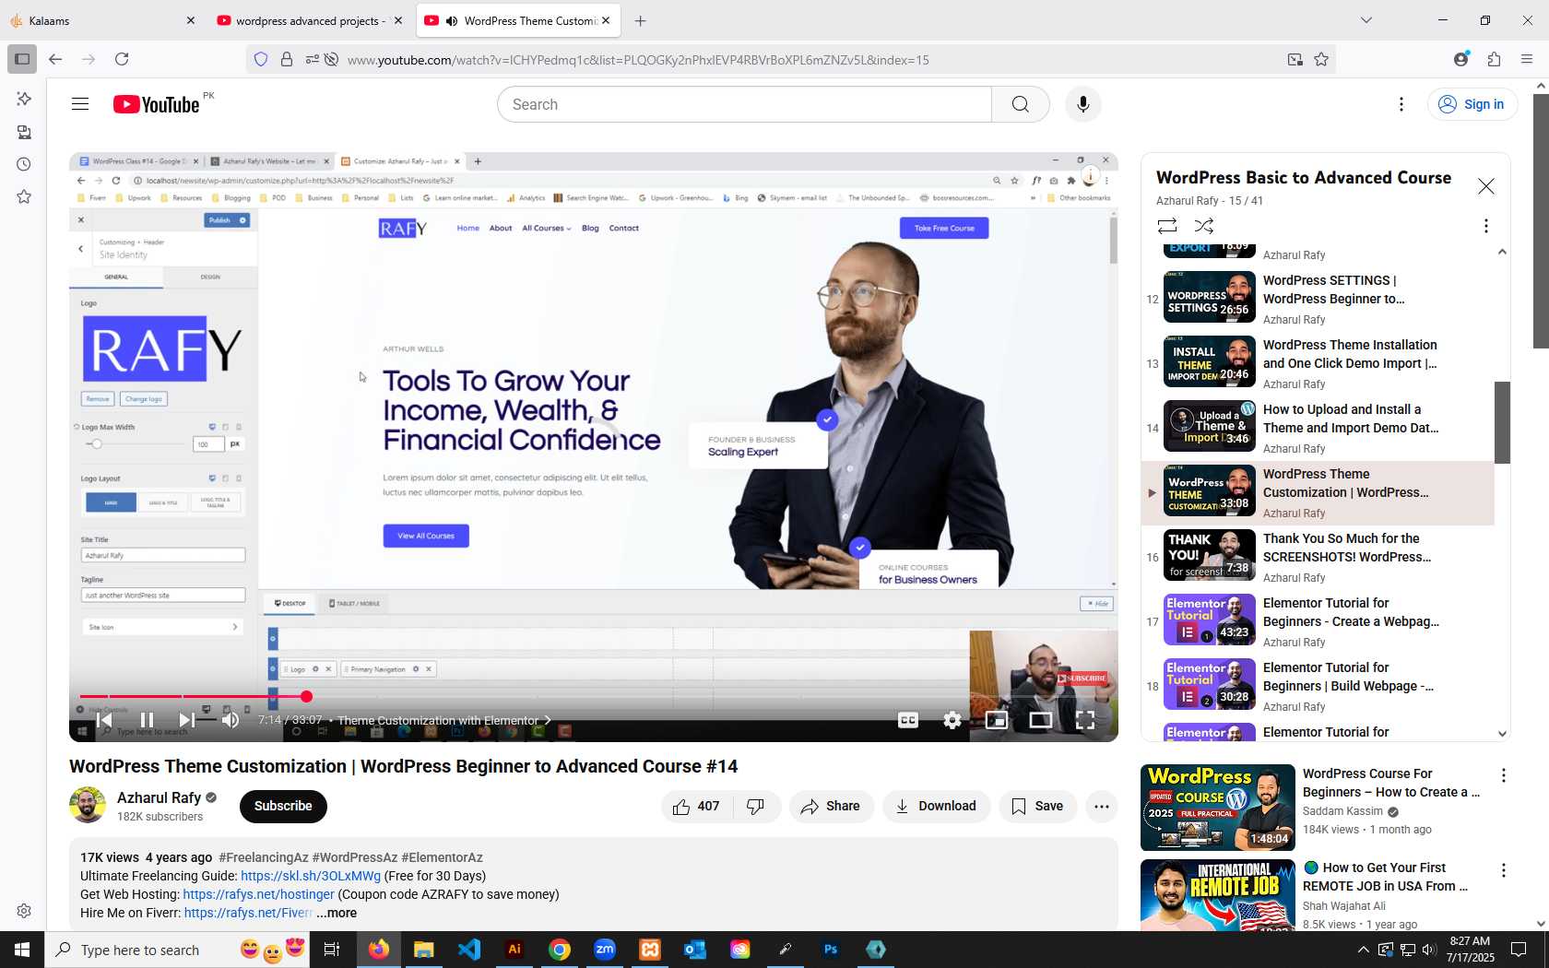Open history in Firefox sidebar
The image size is (1549, 968).
24,164
